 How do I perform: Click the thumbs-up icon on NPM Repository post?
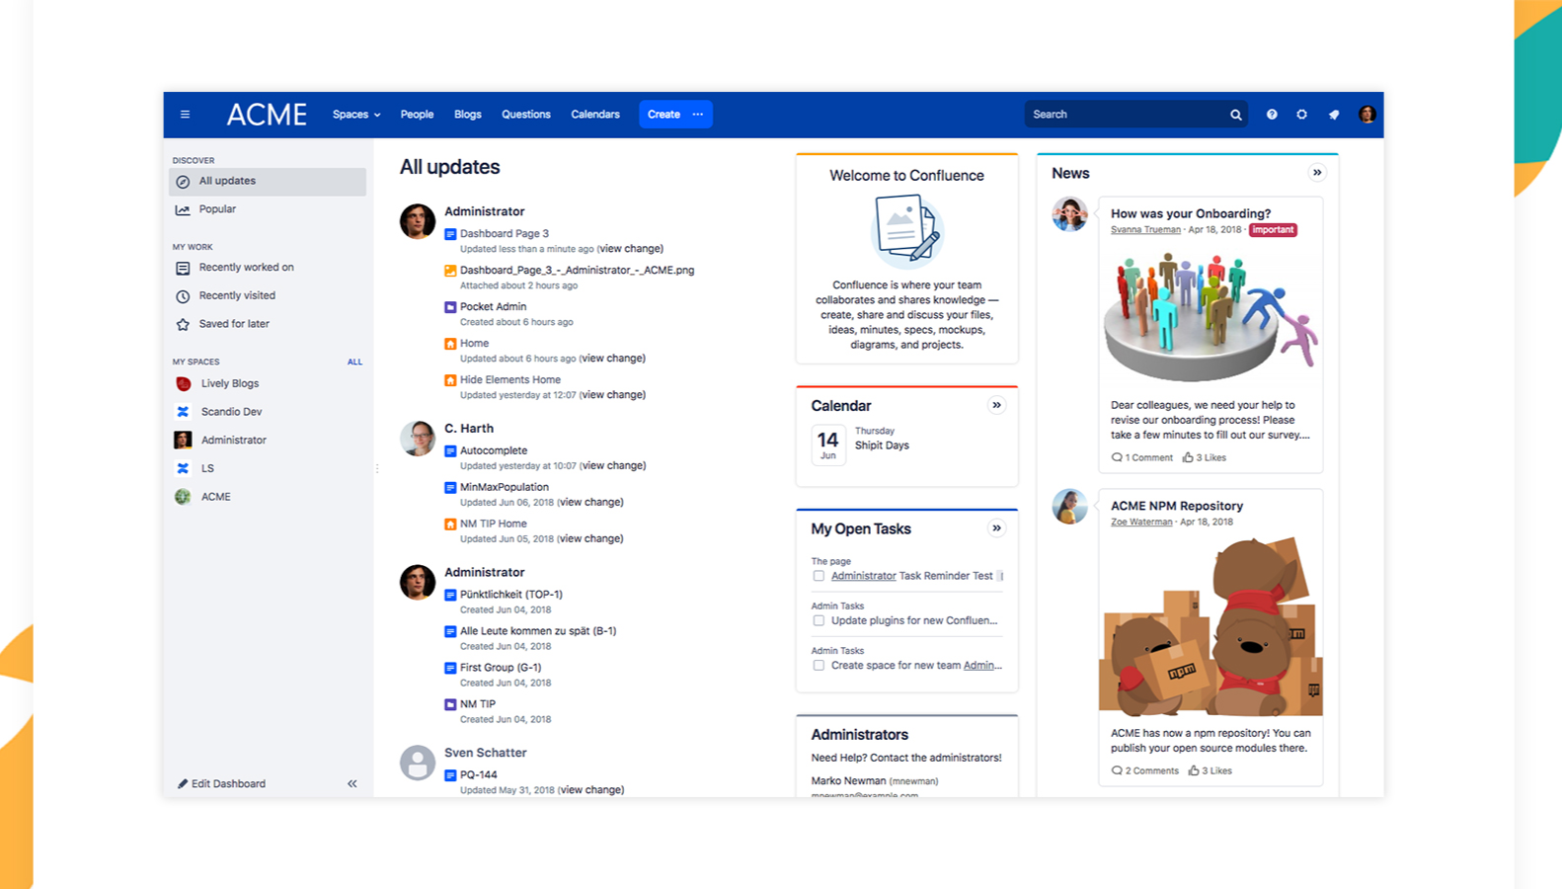point(1194,770)
